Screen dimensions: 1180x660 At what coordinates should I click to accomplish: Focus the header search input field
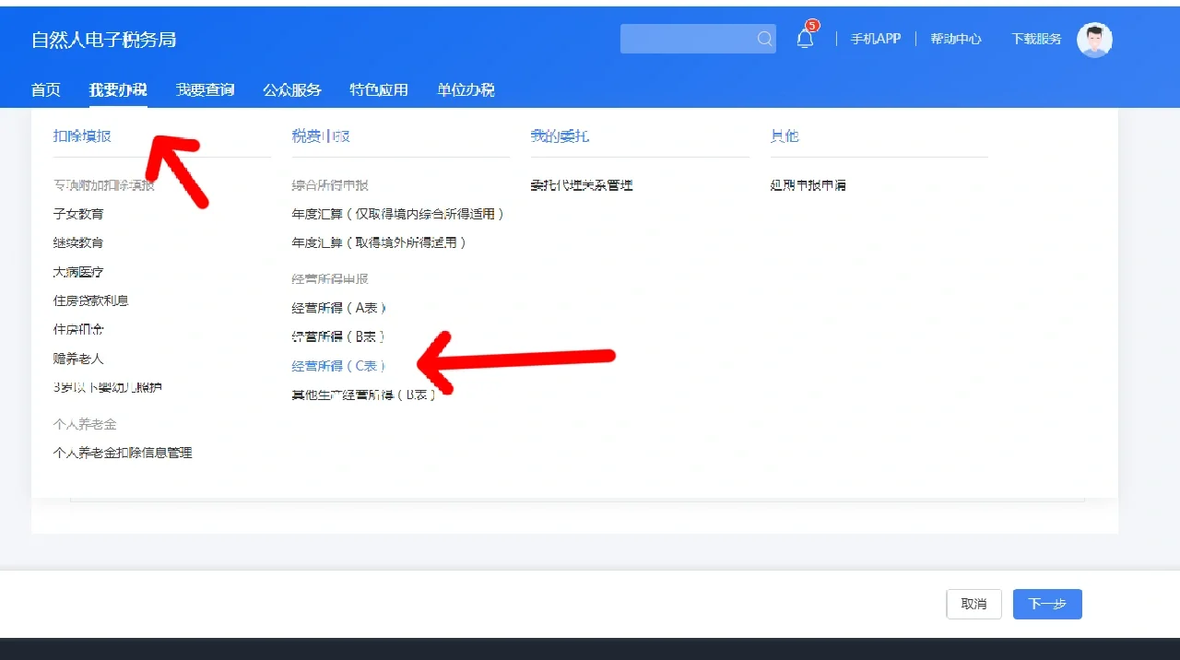click(x=687, y=39)
